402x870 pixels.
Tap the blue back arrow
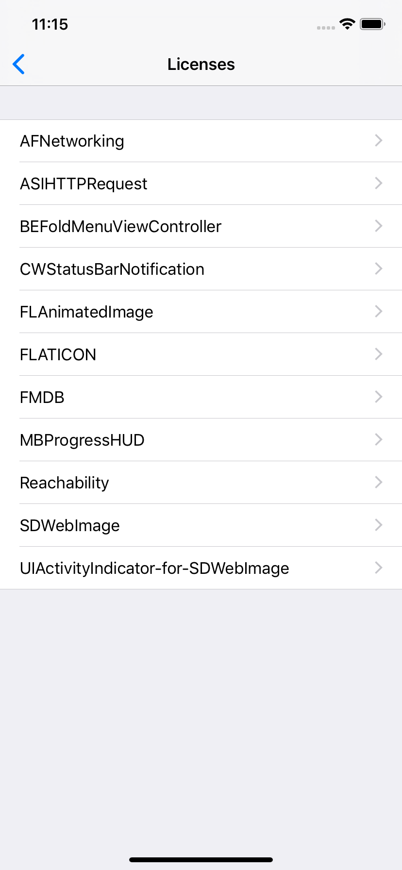(x=19, y=64)
